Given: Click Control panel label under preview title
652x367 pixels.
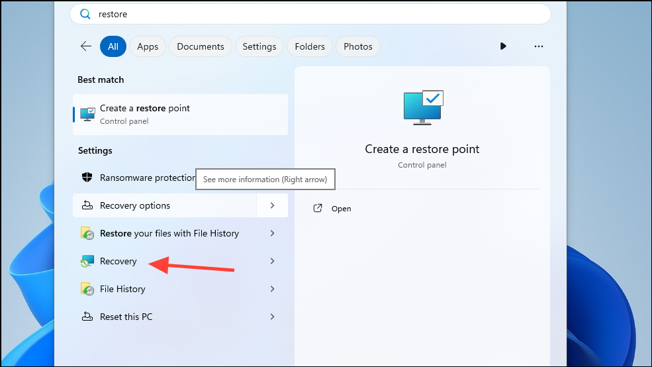Looking at the screenshot, I should coord(422,165).
